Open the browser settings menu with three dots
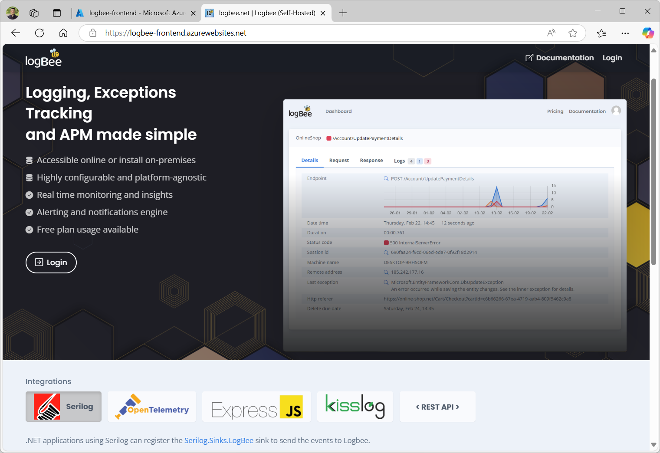This screenshot has width=660, height=453. [625, 33]
